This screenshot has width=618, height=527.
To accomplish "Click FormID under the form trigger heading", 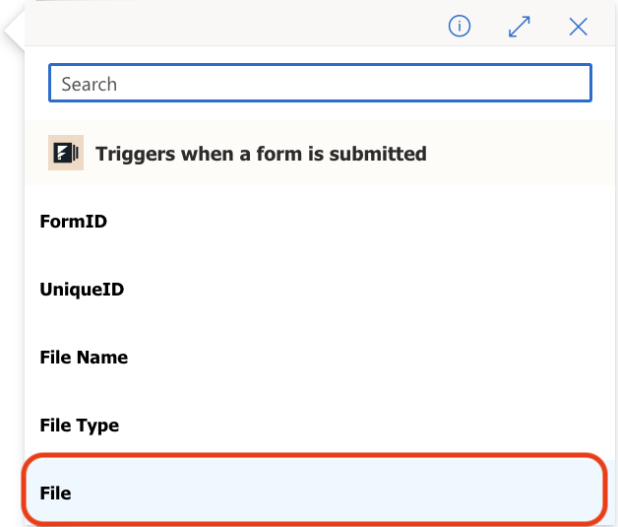I will [74, 222].
